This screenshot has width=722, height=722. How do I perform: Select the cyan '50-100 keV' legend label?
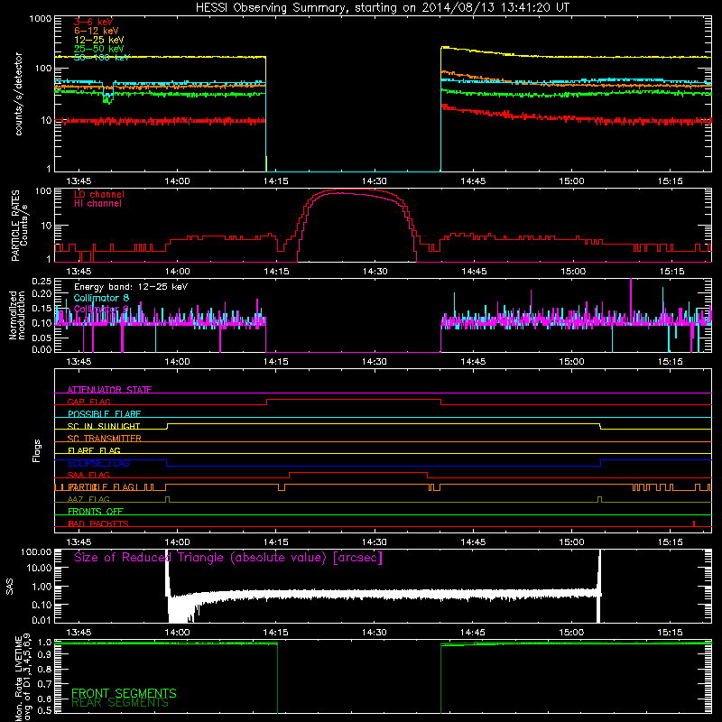pyautogui.click(x=102, y=58)
